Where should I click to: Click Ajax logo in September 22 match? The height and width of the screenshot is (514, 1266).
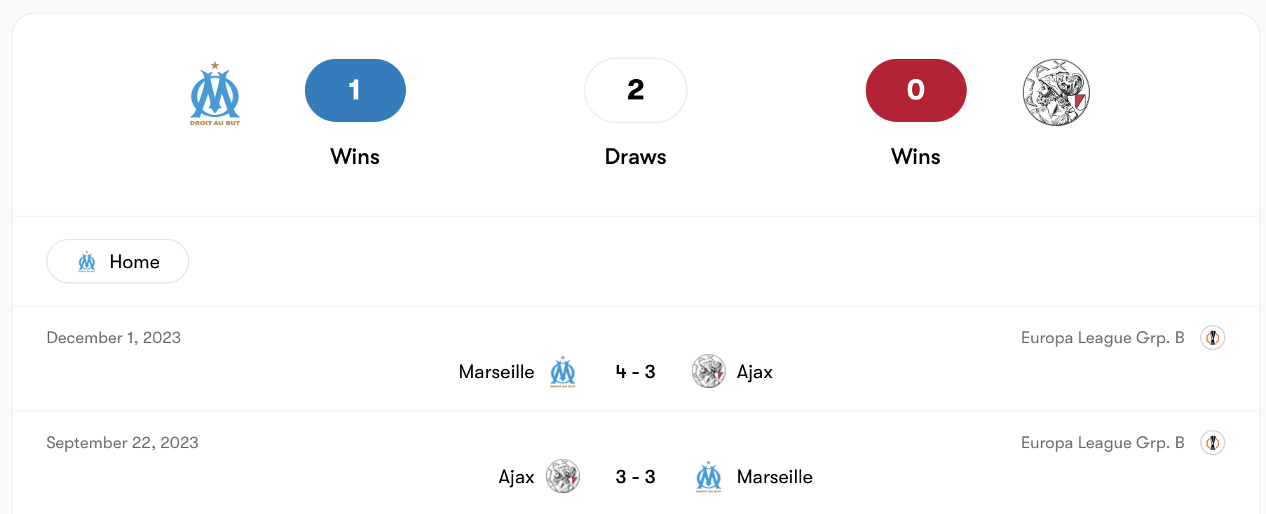[563, 477]
